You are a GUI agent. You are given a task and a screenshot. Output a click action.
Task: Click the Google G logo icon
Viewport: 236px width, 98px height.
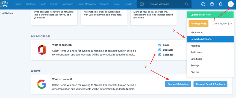(x=42, y=84)
